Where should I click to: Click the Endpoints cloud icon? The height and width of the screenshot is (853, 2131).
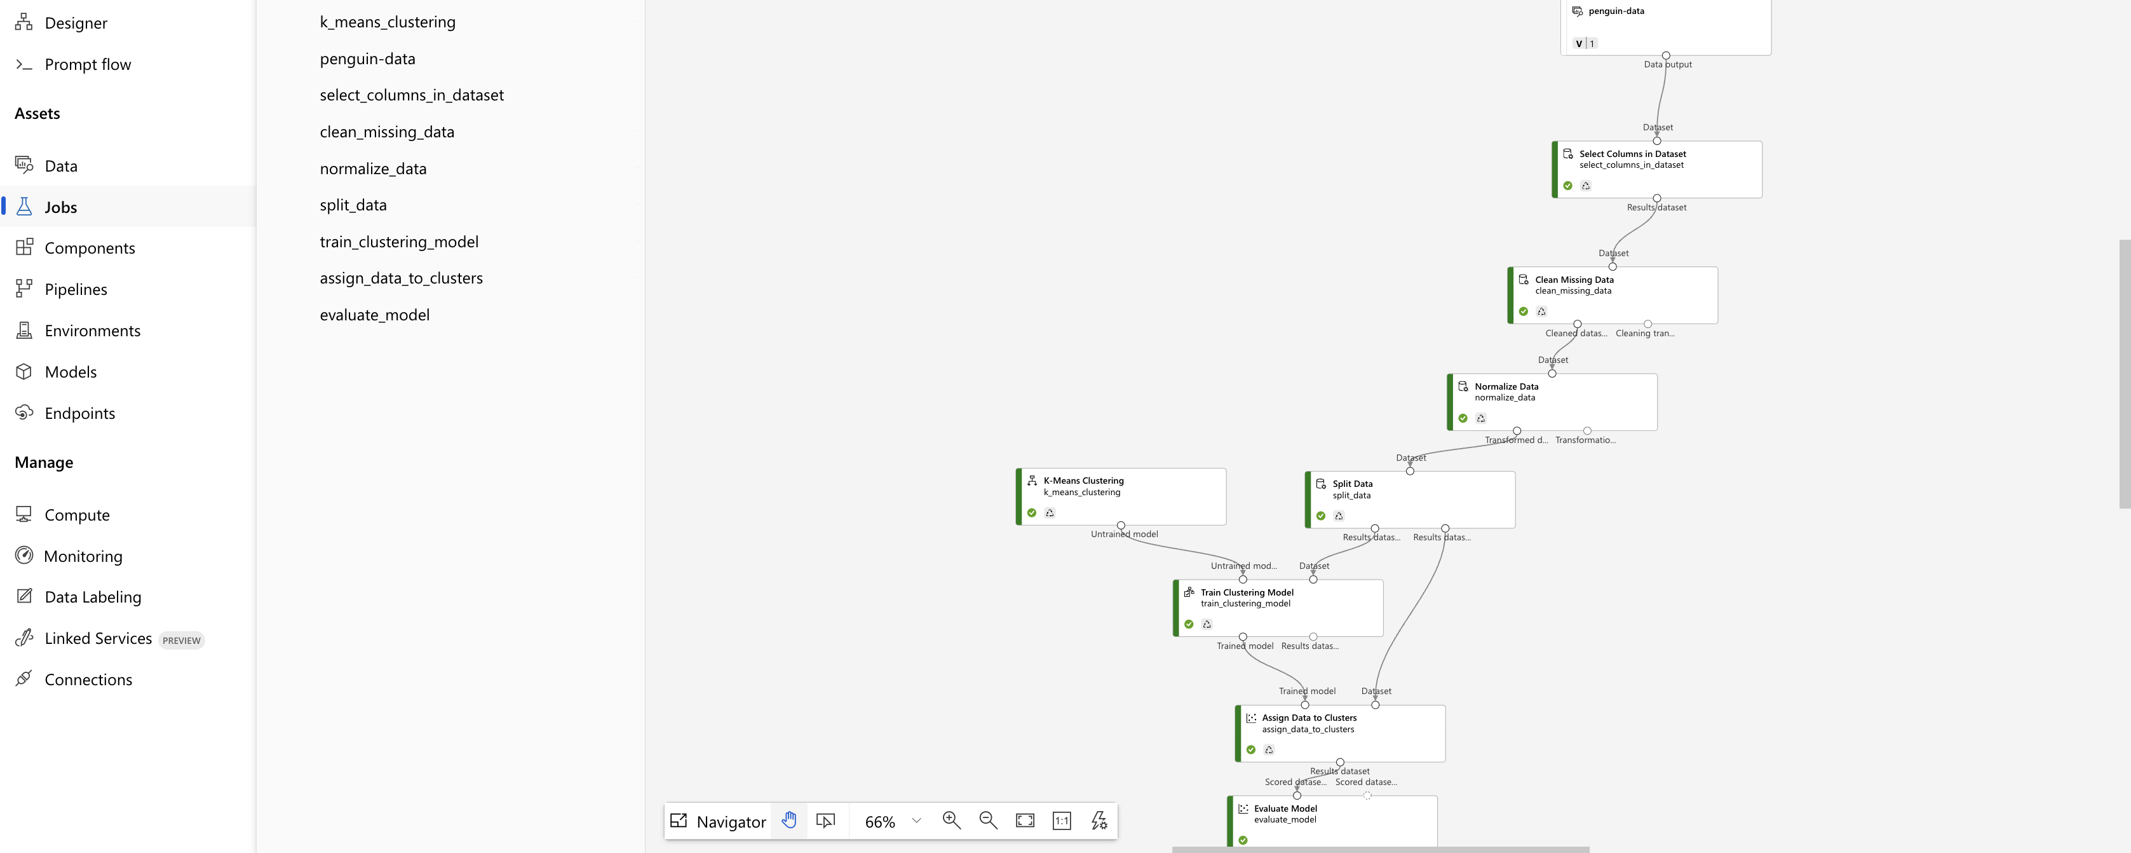point(24,412)
